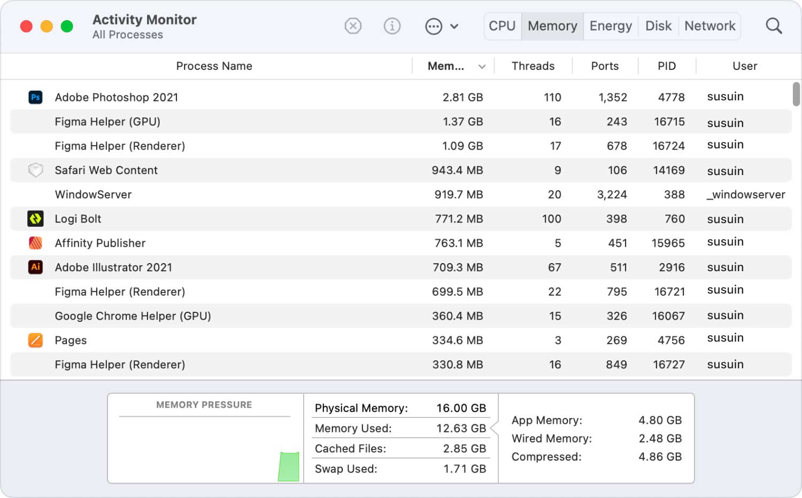The height and width of the screenshot is (498, 802).
Task: Click the stop process icon
Action: pyautogui.click(x=353, y=26)
